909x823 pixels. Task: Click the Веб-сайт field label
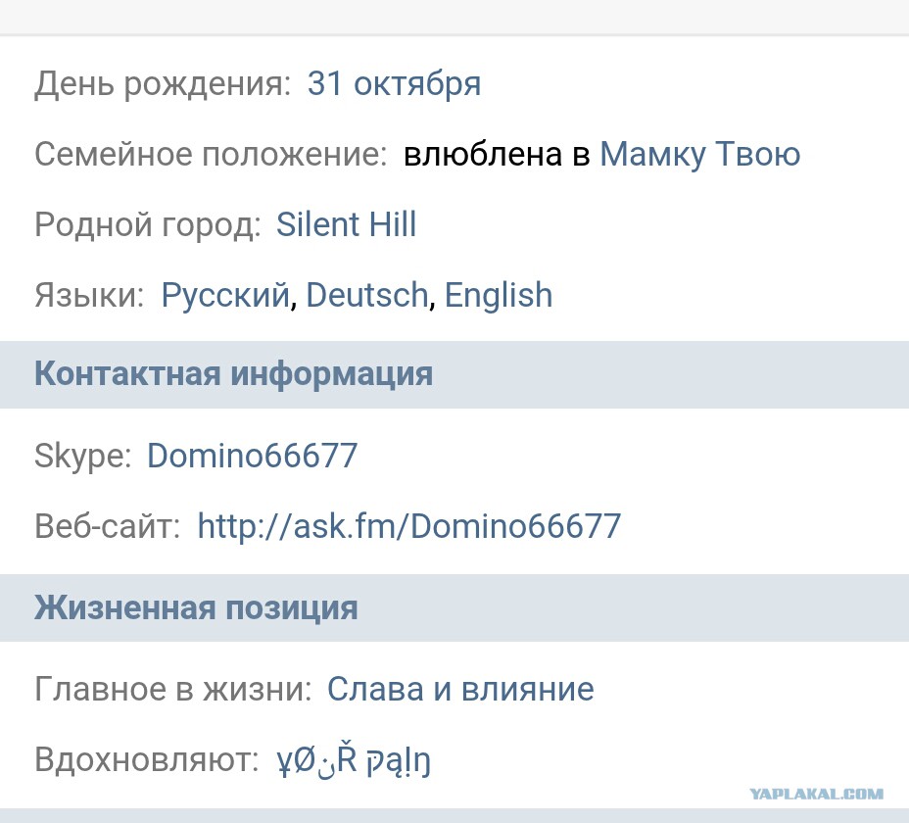coord(107,527)
